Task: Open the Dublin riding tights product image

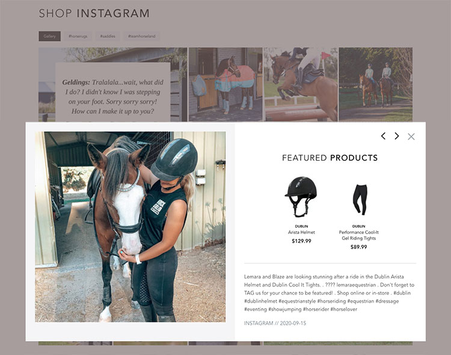Action: [360, 200]
